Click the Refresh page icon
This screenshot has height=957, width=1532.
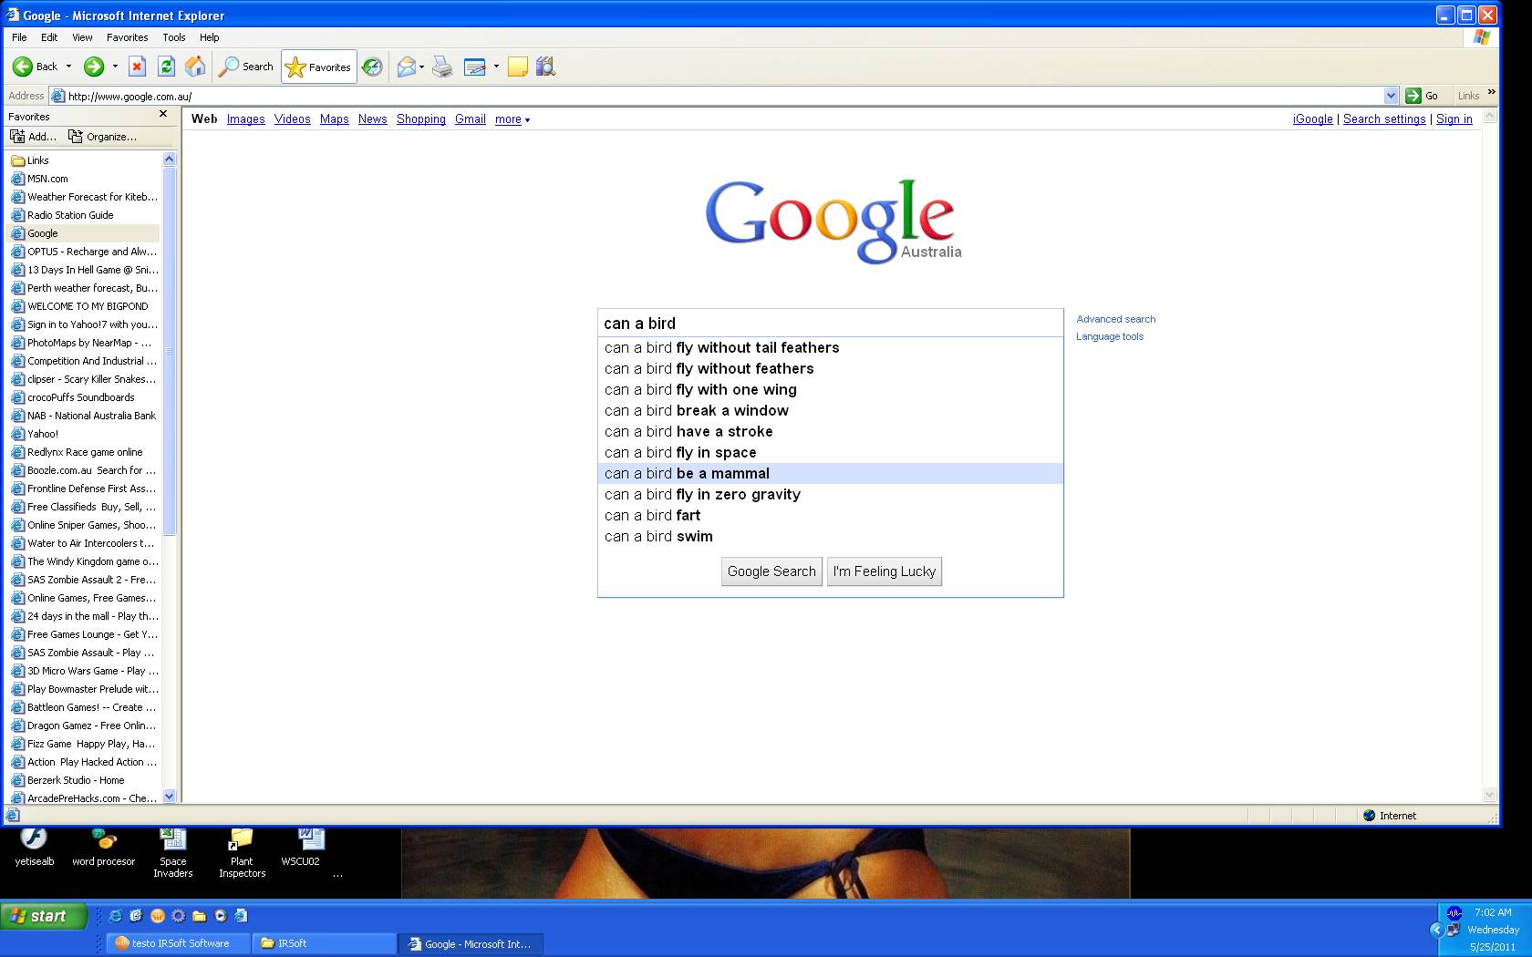point(166,67)
